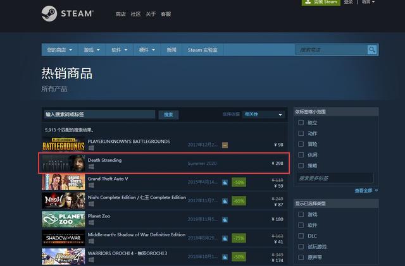This screenshot has height=266, width=405.
Task: Click the review thumbs-up icon for Grand Theft Auto V
Action: (x=225, y=182)
